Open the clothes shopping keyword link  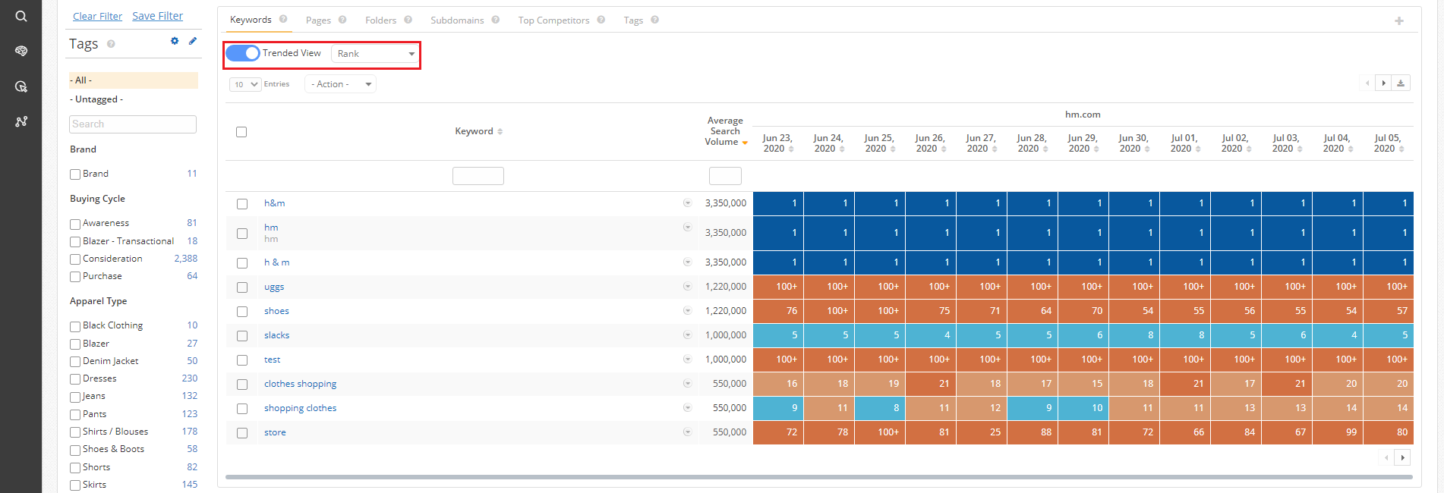pos(300,384)
